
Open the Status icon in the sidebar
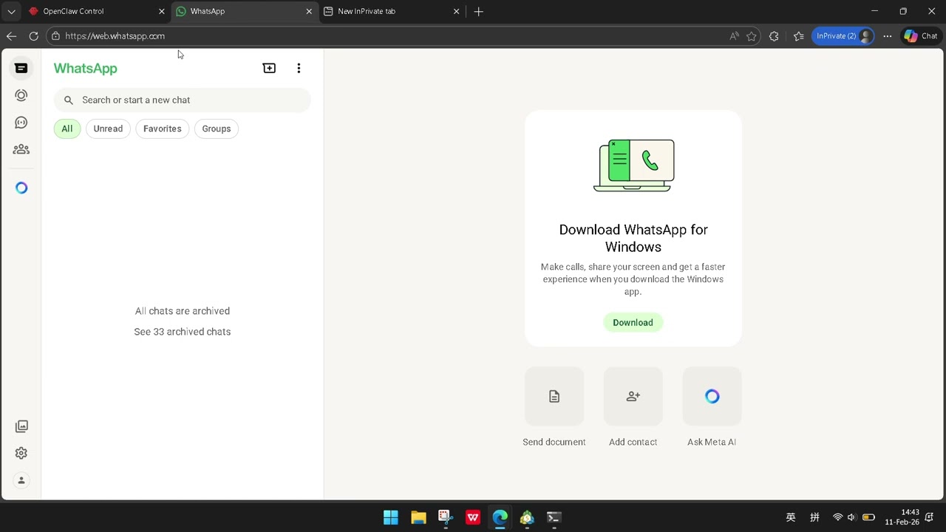(21, 95)
